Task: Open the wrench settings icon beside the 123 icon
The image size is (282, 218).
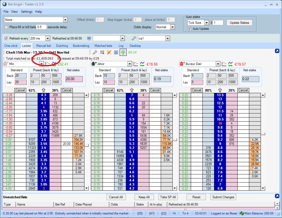Action: [x=95, y=52]
